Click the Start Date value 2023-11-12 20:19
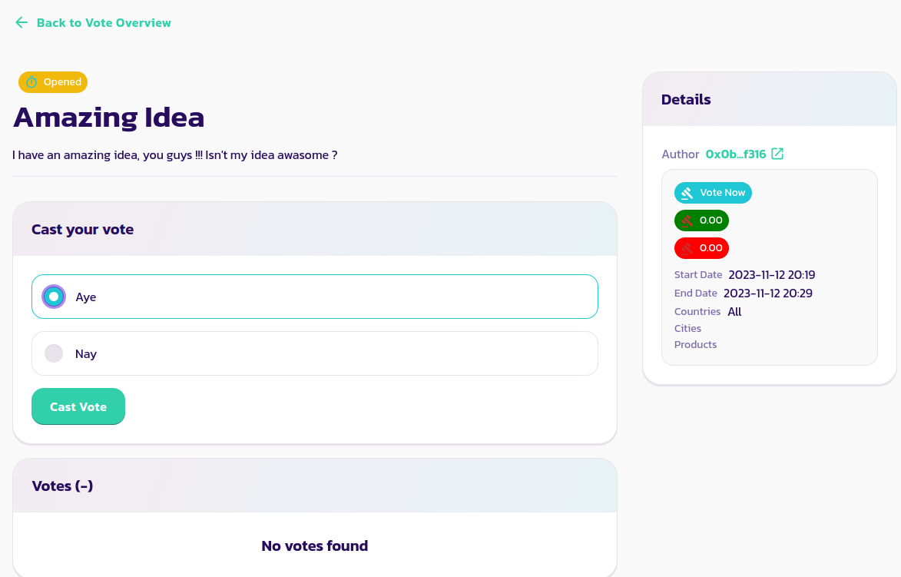Screen dimensions: 901x577 771,274
